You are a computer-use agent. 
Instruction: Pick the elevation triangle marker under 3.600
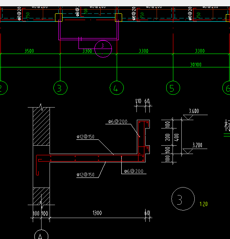(188, 117)
